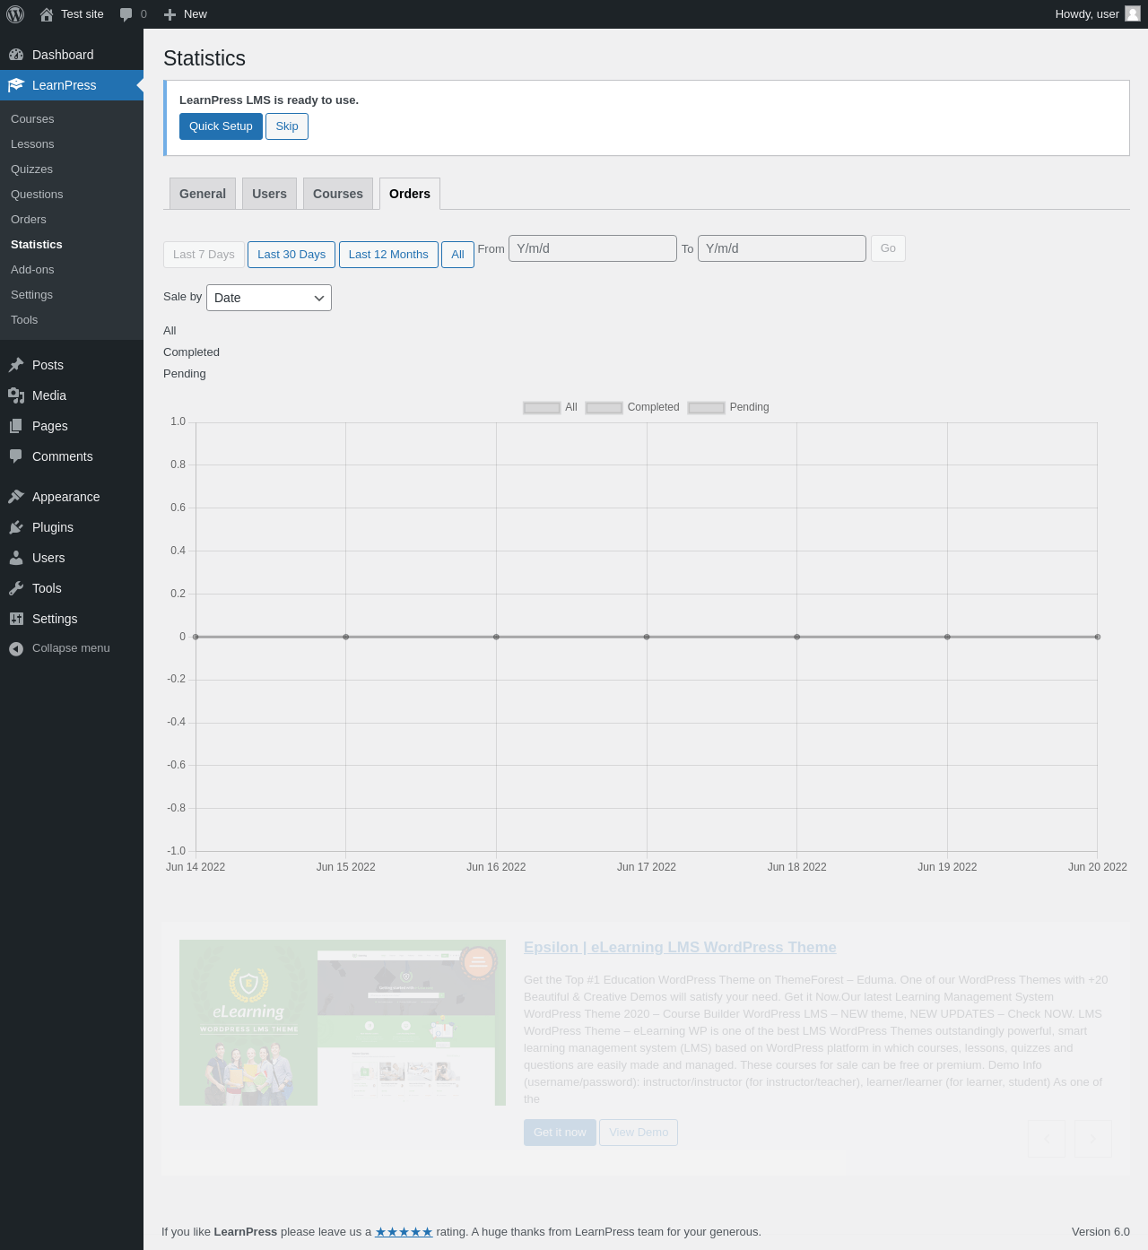Click the Media icon in sidebar
The image size is (1148, 1250).
tap(16, 395)
